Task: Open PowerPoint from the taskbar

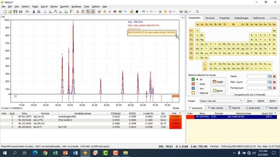Action: 65,153
